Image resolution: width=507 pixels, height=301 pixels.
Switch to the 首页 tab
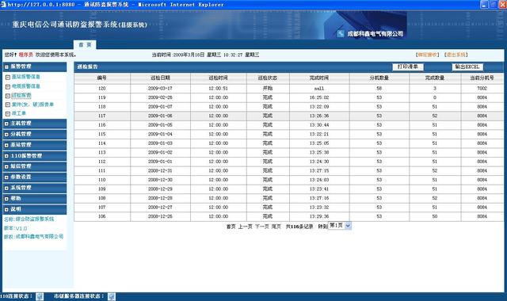85,45
